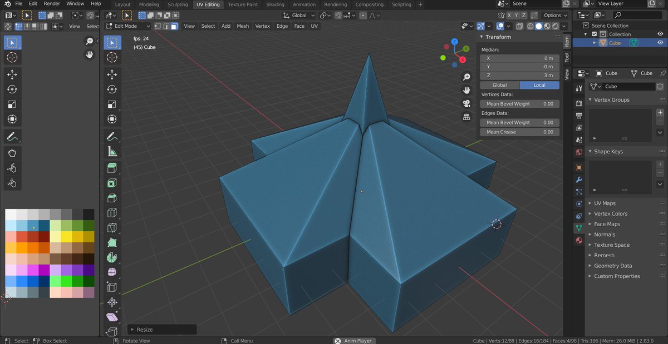Image resolution: width=668 pixels, height=344 pixels.
Task: Select the Extrude Region tool
Action: pyautogui.click(x=112, y=168)
